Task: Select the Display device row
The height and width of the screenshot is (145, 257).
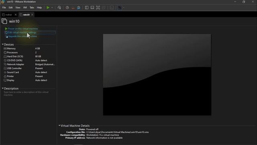Action: click(x=29, y=80)
